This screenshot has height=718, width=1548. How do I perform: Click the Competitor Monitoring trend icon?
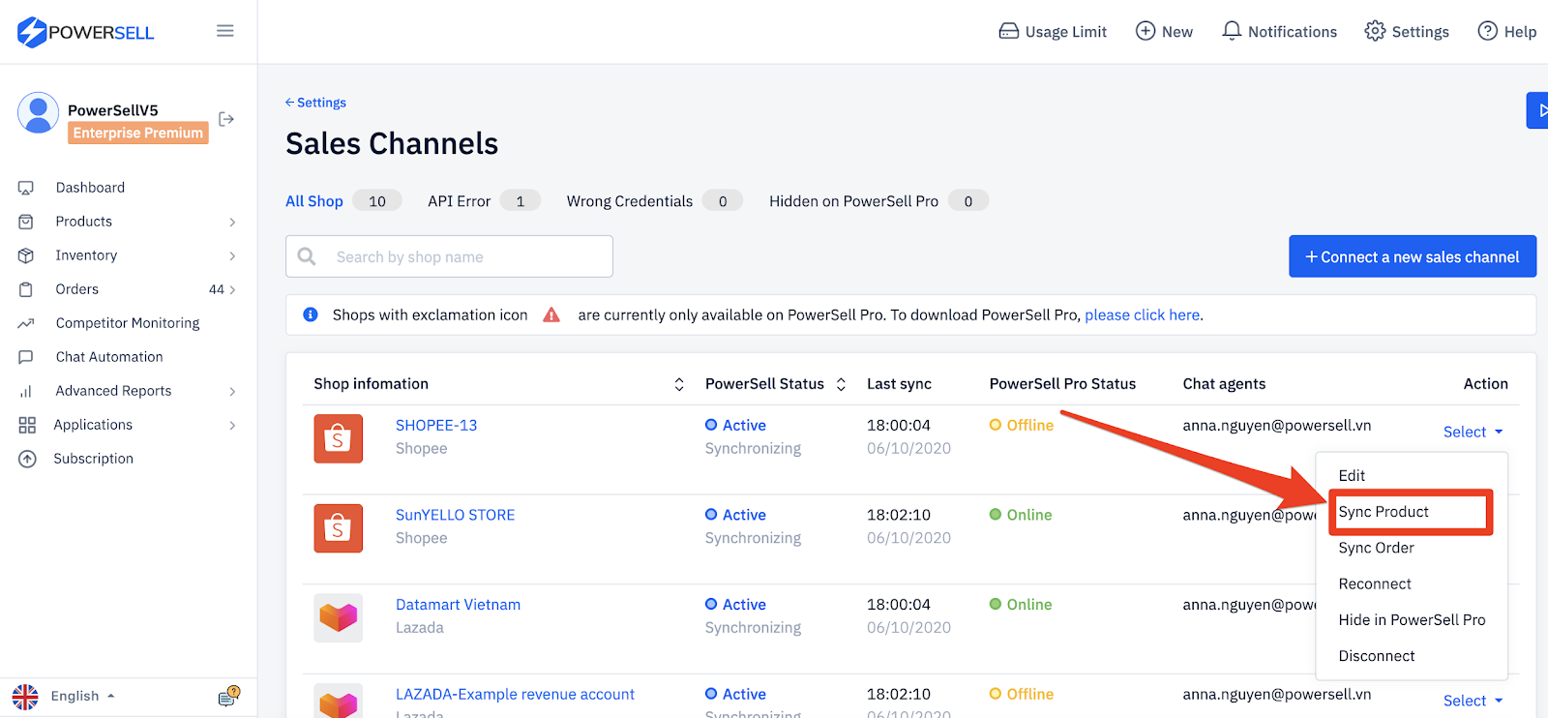(26, 323)
